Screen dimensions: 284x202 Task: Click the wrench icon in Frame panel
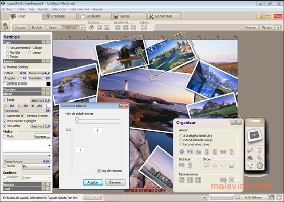[259, 158]
